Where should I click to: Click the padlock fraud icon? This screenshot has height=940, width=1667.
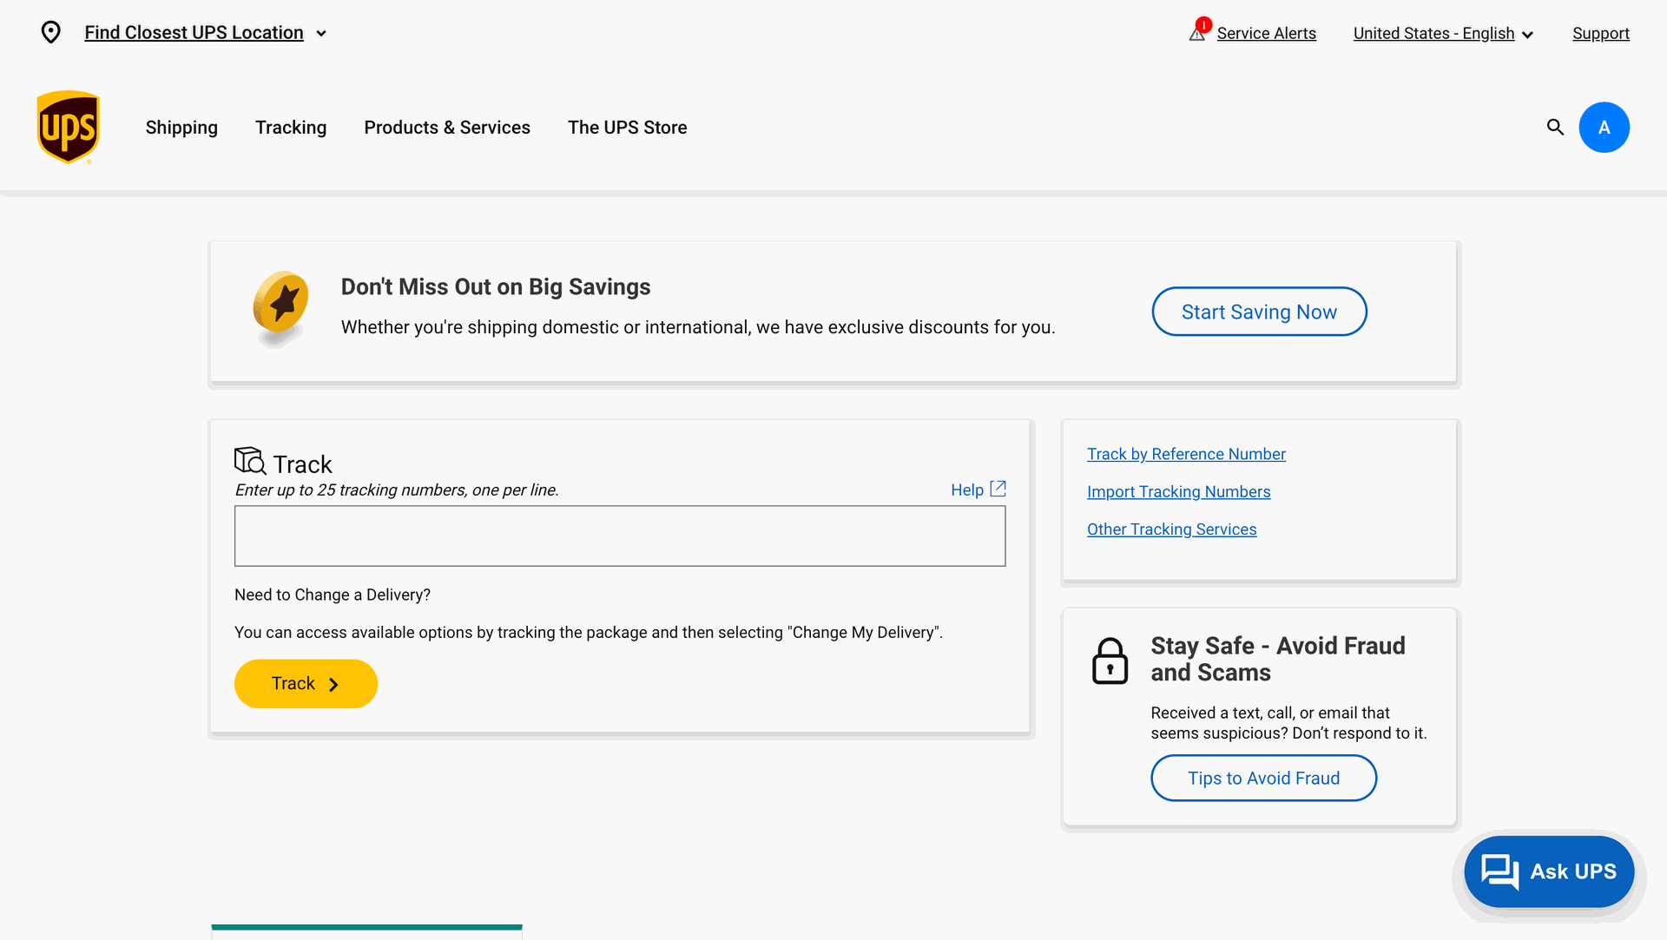point(1110,661)
